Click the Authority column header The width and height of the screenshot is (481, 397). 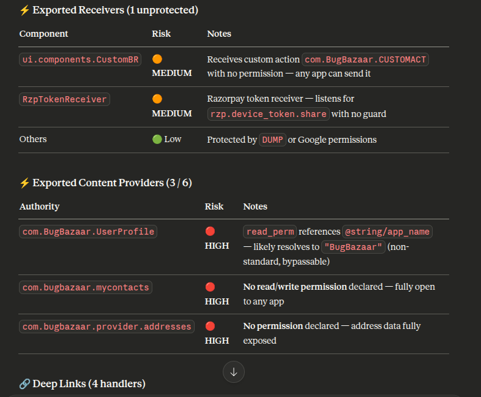click(x=39, y=206)
